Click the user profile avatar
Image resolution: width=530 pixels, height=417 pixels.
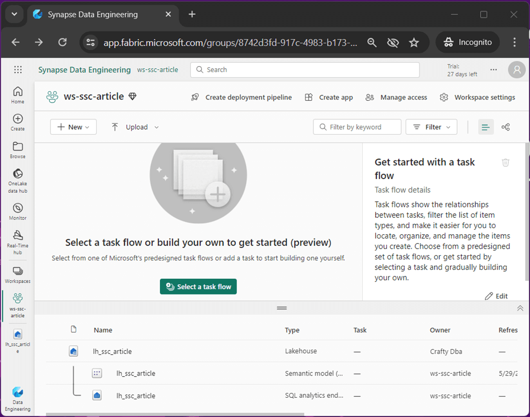(517, 70)
